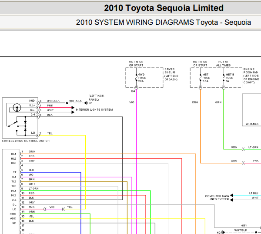This screenshot has width=261, height=234.
Task: Click the LT BLU arrow at Computer Data Lines
Action: click(x=231, y=195)
